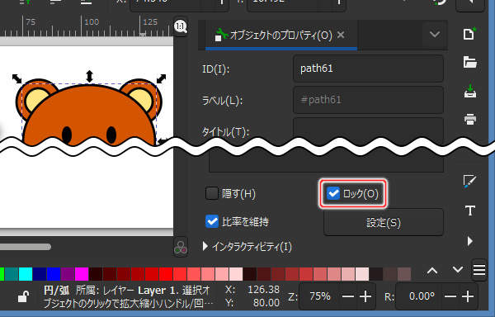Click the color management circles icon
The image size is (495, 317).
pyautogui.click(x=181, y=248)
